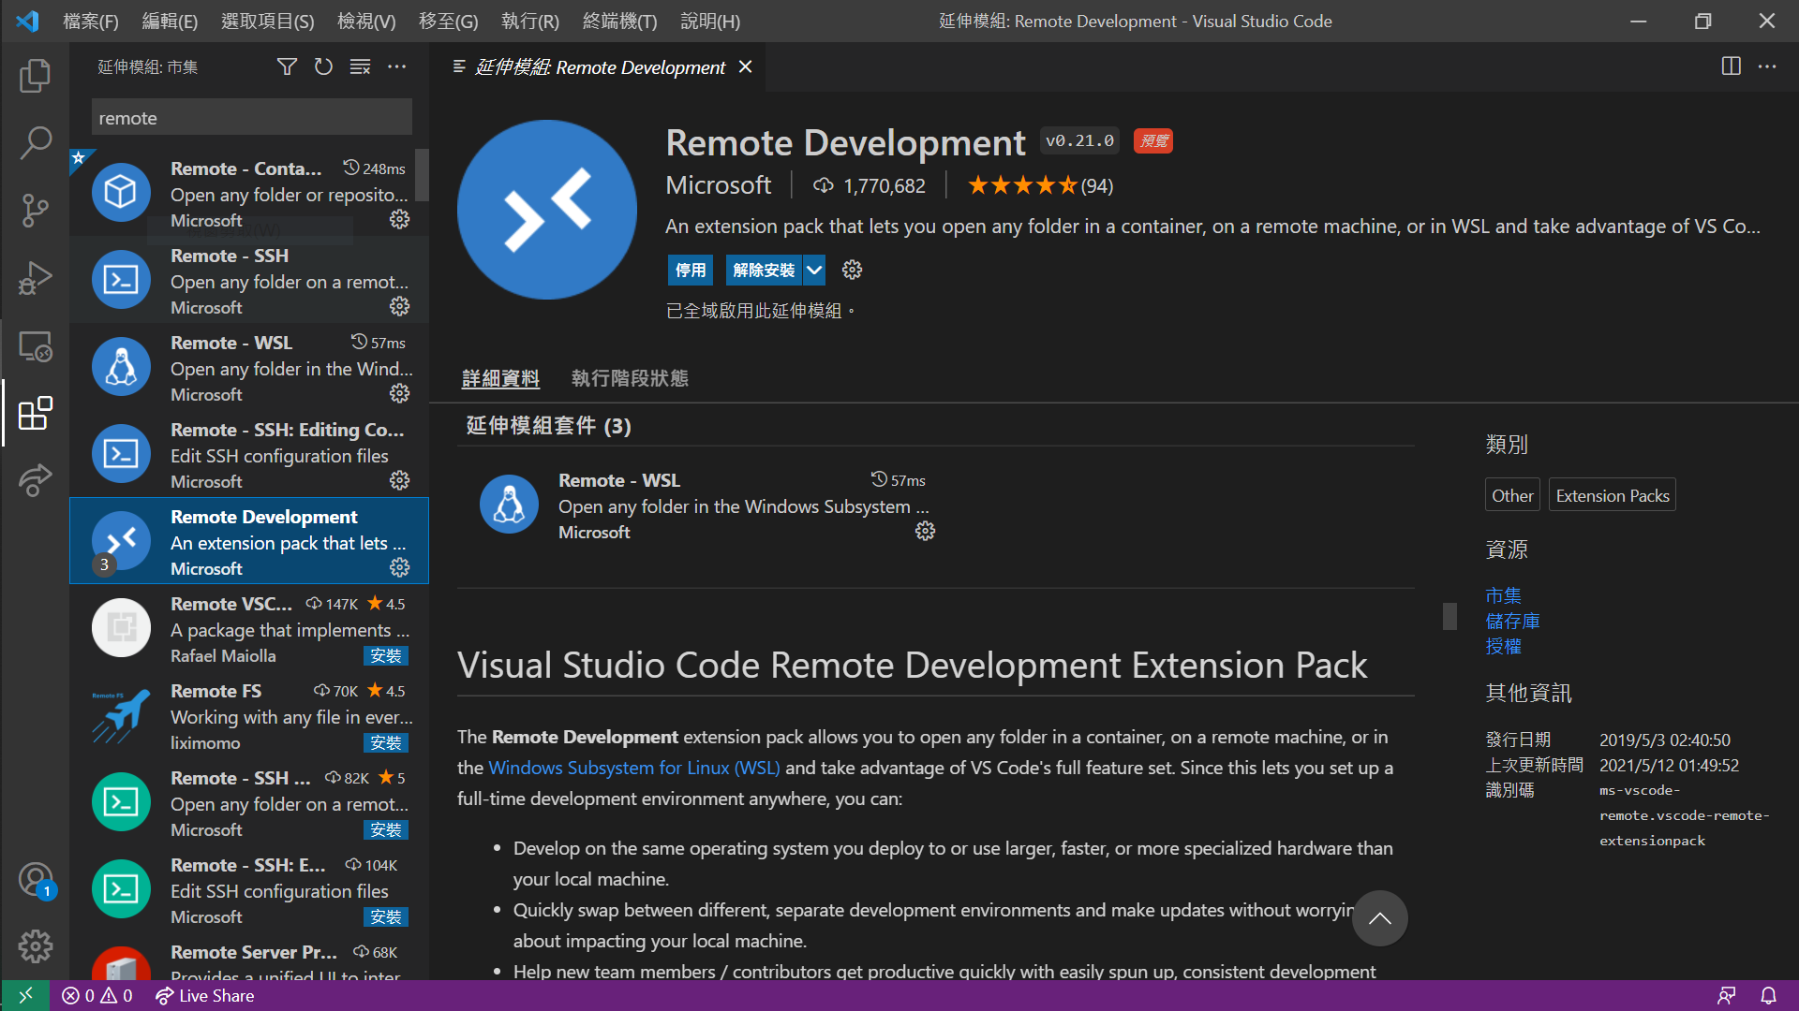1799x1011 pixels.
Task: Click the extensions search box
Action: click(x=251, y=118)
